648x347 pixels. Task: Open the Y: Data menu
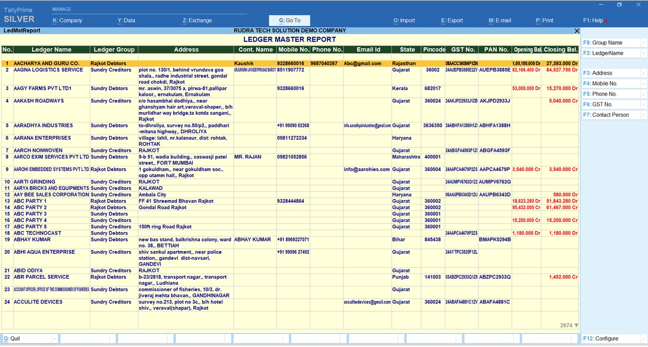click(x=126, y=20)
